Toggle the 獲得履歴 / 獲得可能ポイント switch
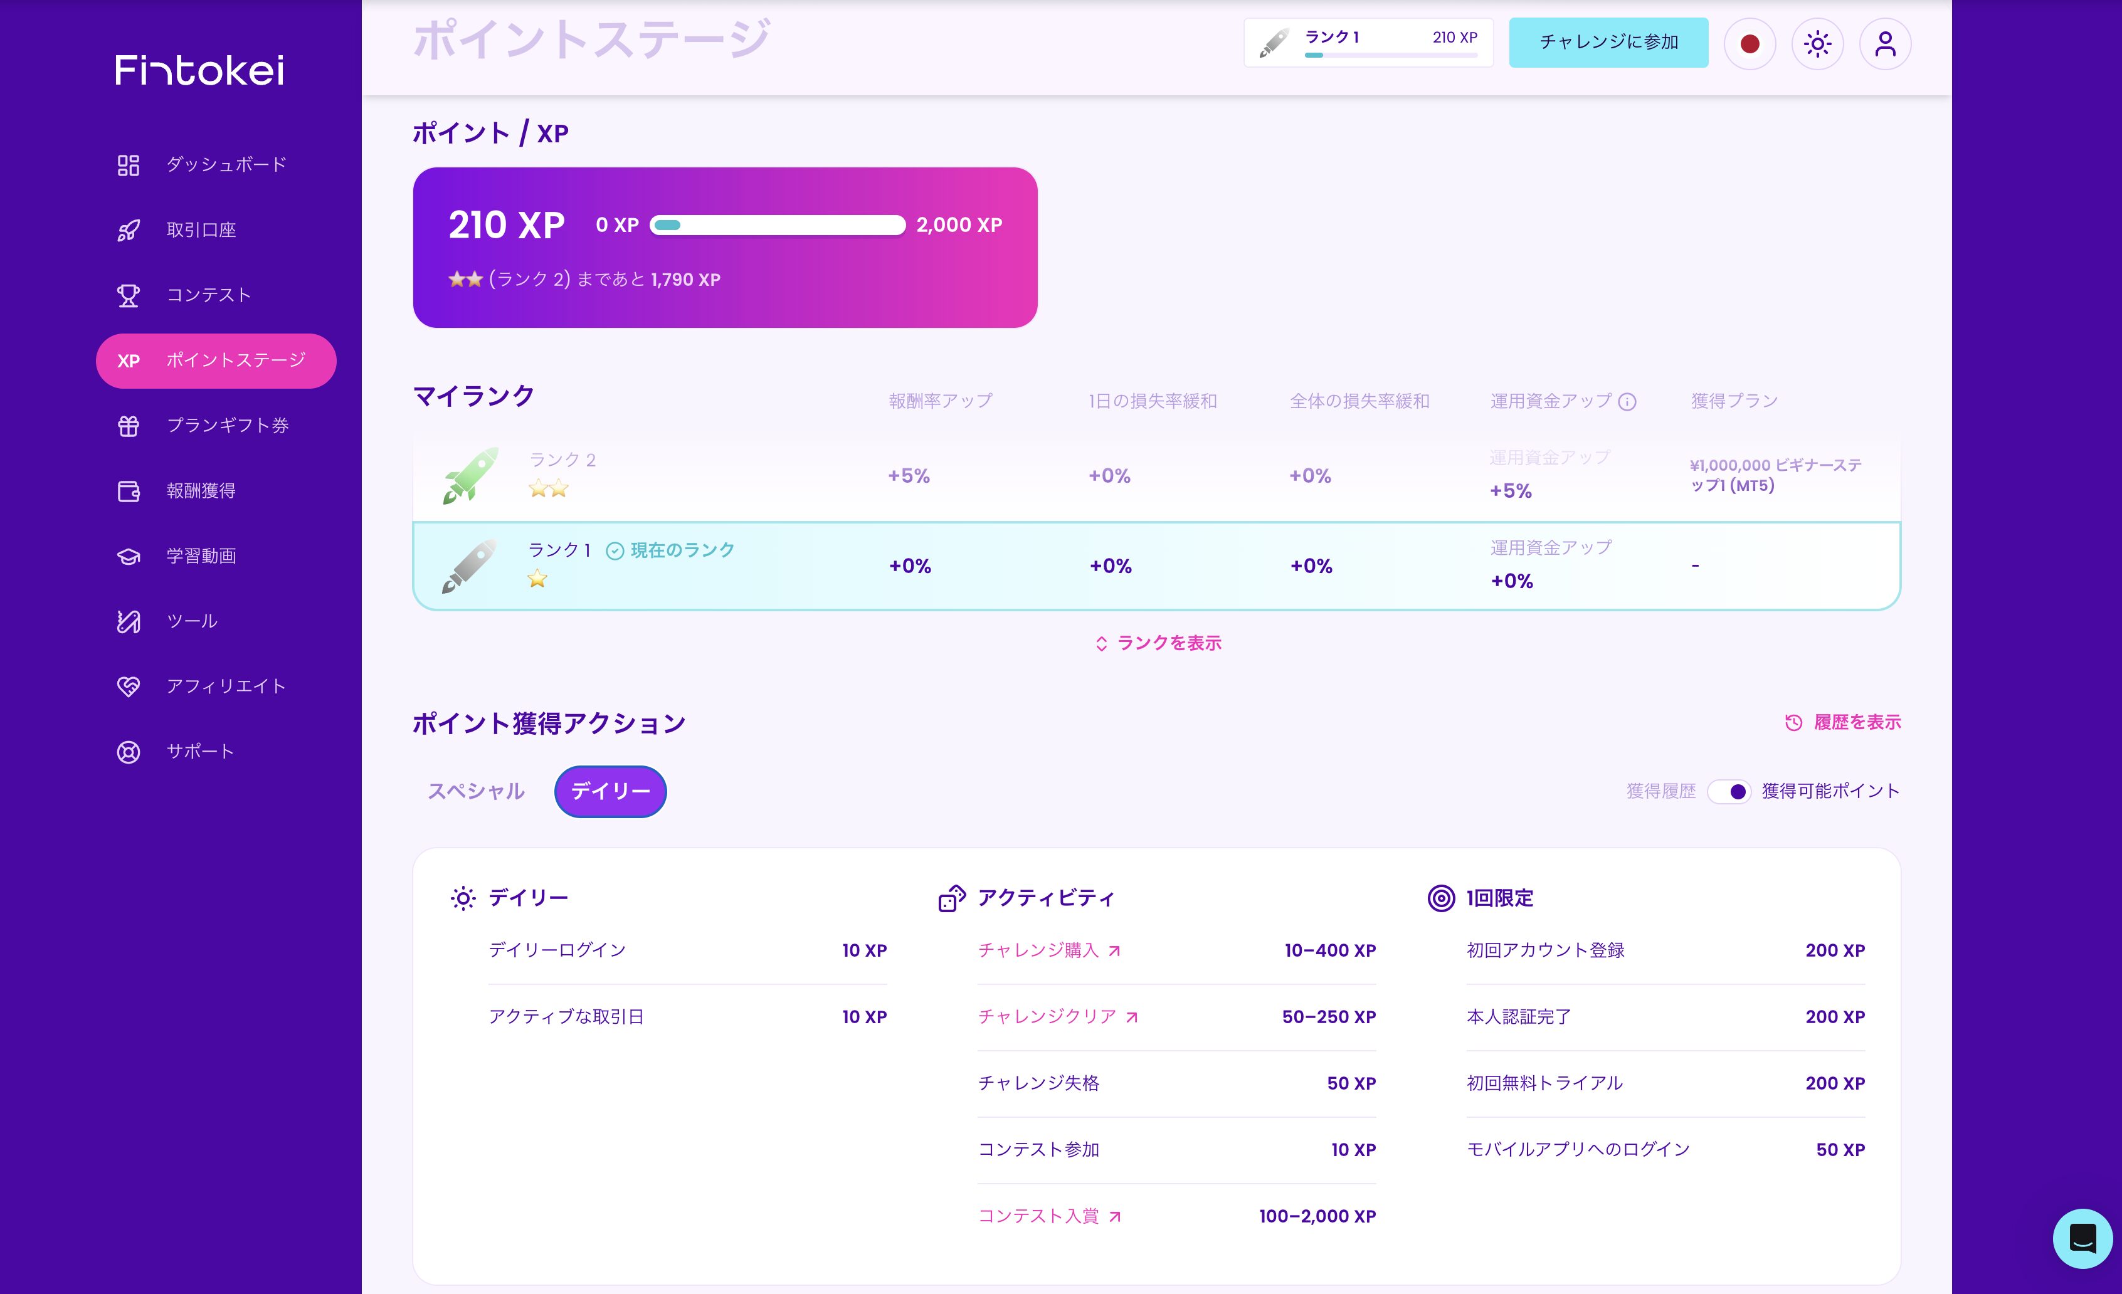The image size is (2122, 1294). coord(1728,791)
